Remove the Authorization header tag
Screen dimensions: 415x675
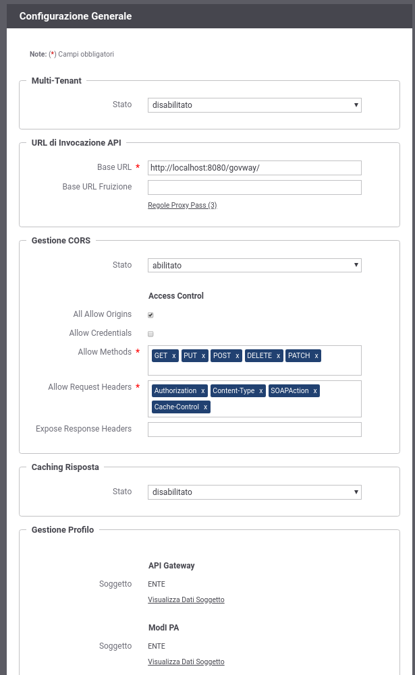click(202, 391)
